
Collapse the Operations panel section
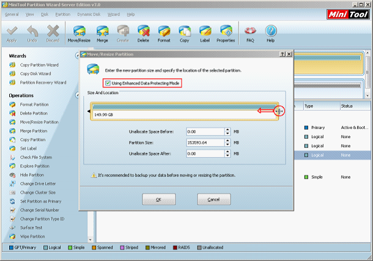tap(77, 95)
